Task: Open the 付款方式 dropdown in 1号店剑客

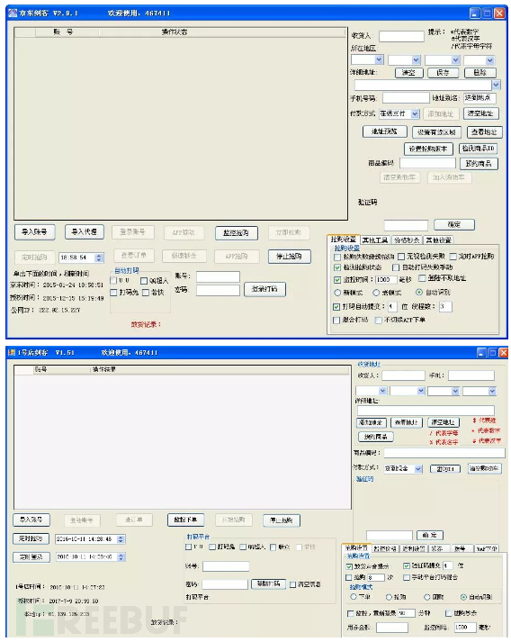Action: [x=418, y=469]
